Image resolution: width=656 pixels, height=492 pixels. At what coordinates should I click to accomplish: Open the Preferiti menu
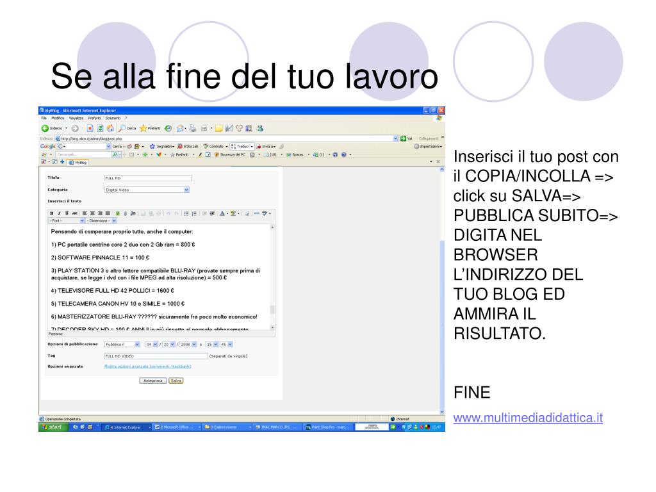coord(94,119)
